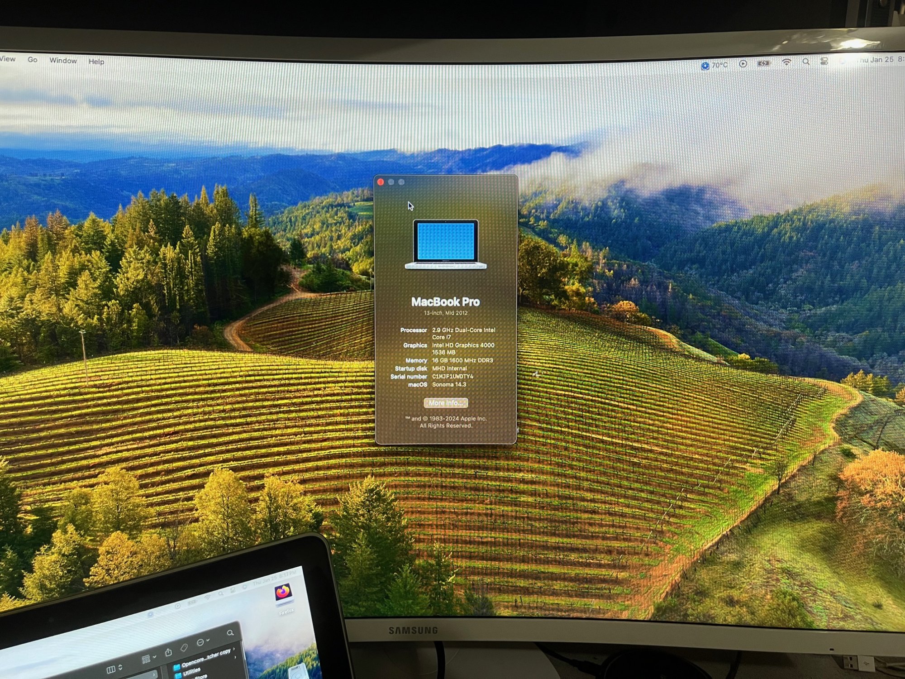Open the Window menu

(x=63, y=61)
